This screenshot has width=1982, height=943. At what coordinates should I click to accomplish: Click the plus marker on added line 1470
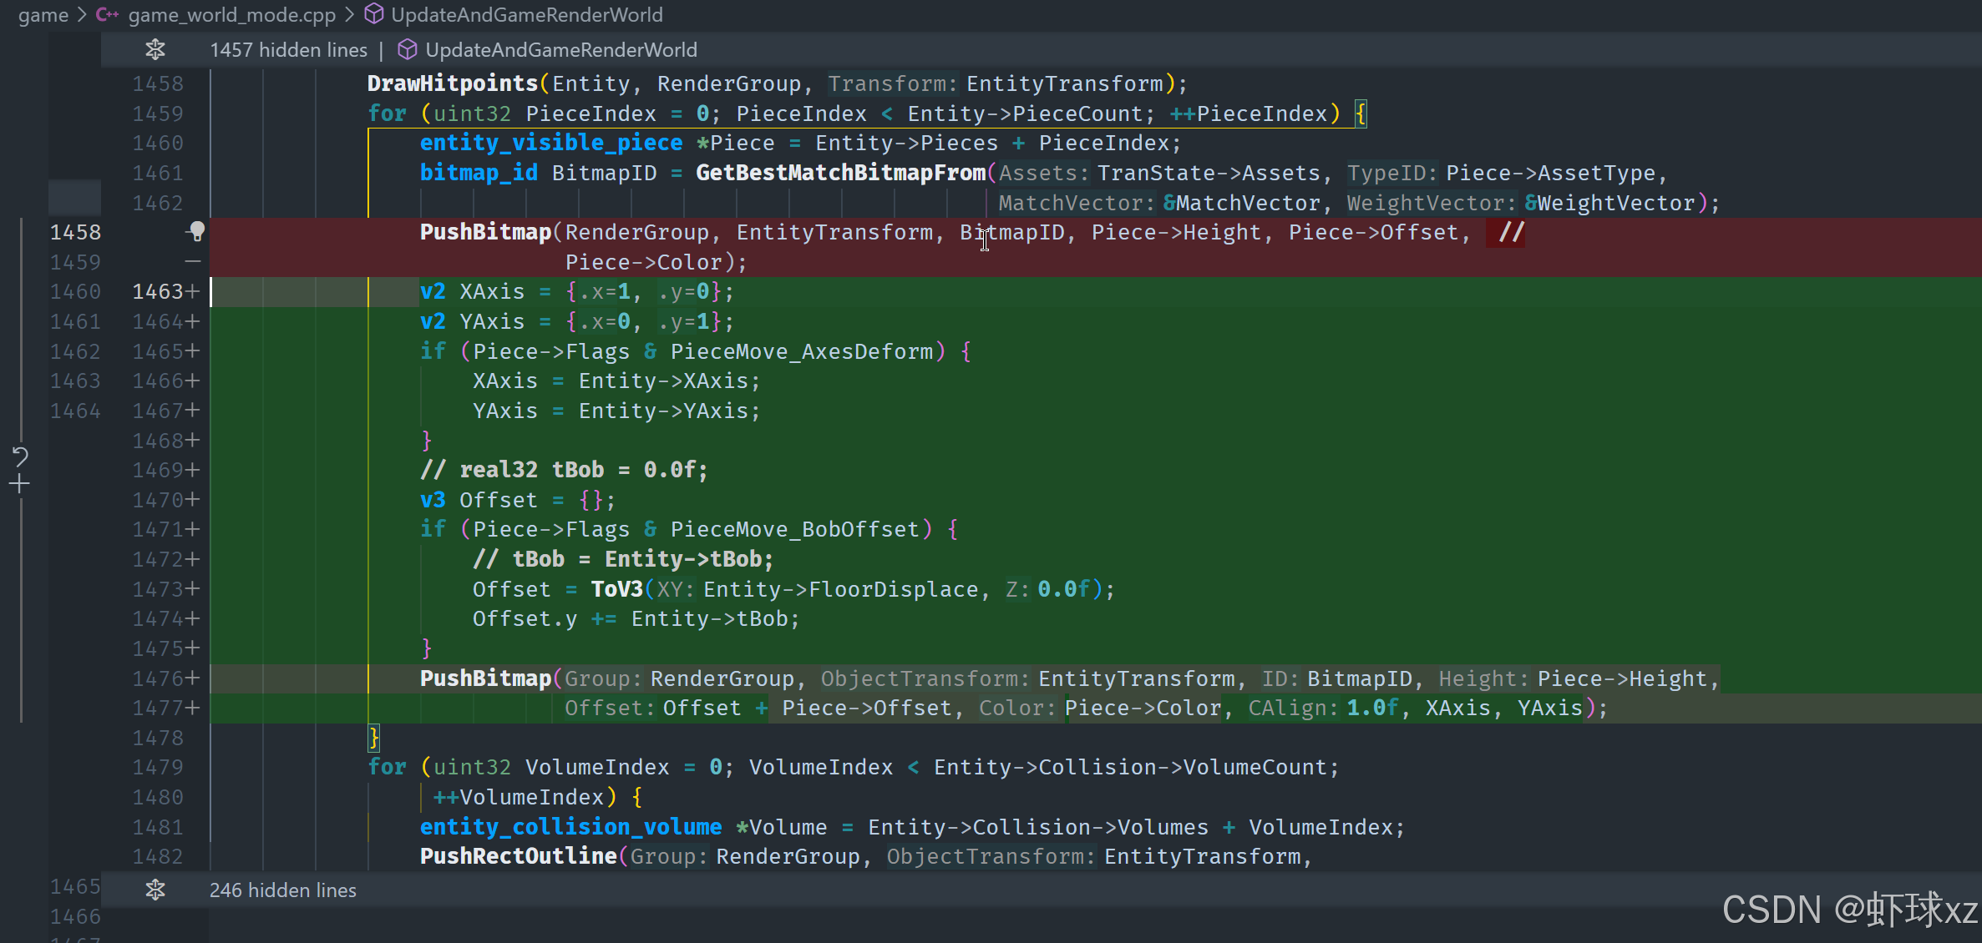[193, 500]
